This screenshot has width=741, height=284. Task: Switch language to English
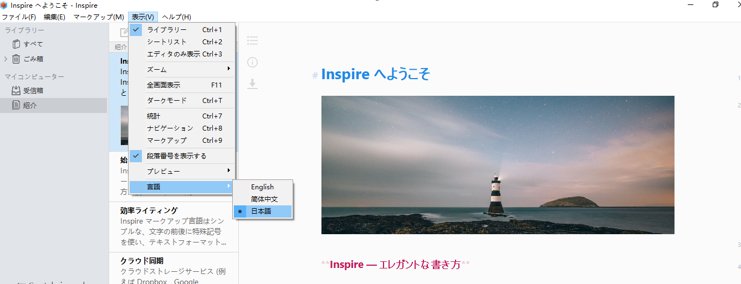tap(263, 187)
